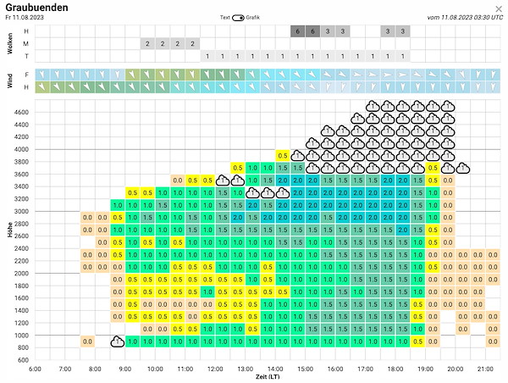Click the "Grafik" label beside the switch

click(252, 18)
